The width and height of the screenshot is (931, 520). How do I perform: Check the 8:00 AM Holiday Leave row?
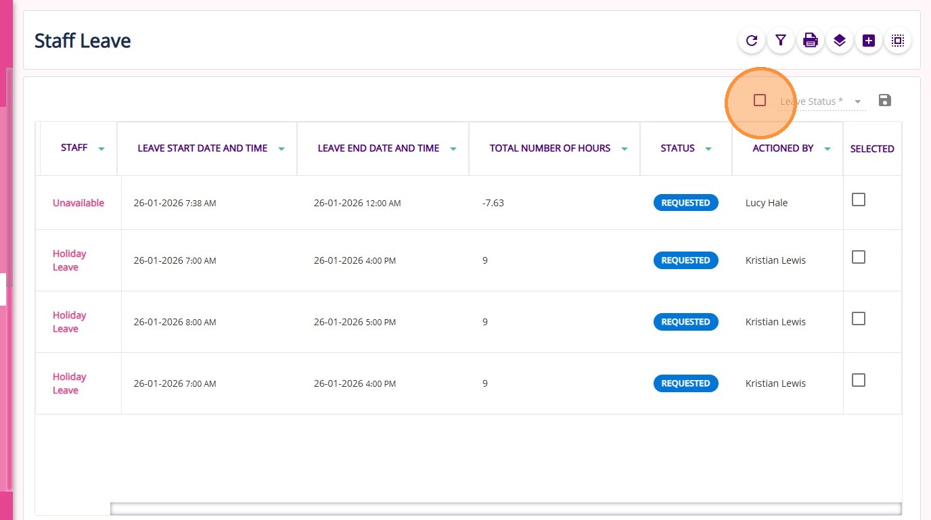pos(859,318)
